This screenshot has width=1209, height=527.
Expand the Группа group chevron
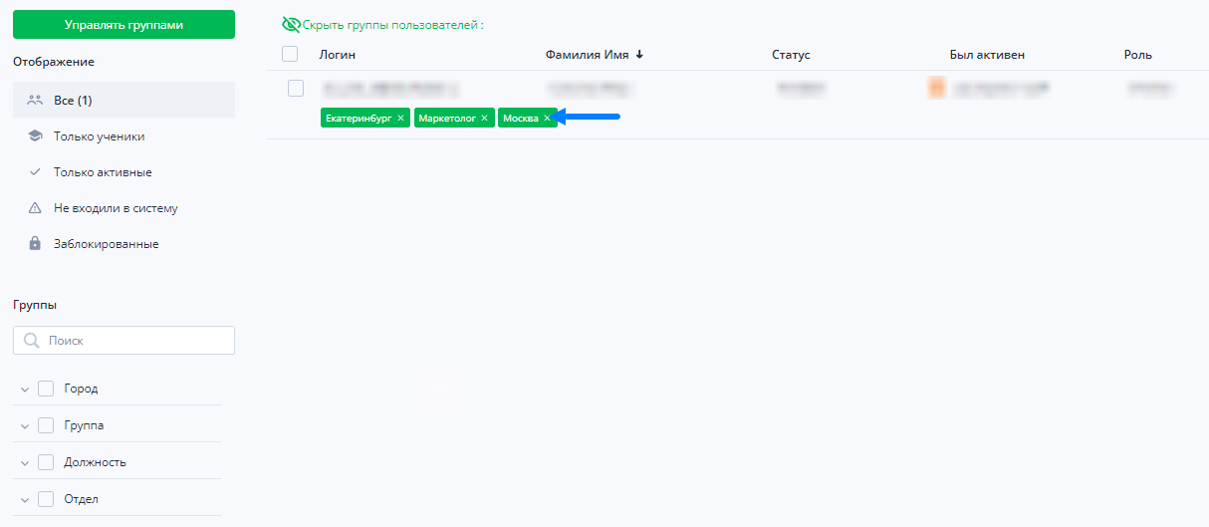point(25,426)
